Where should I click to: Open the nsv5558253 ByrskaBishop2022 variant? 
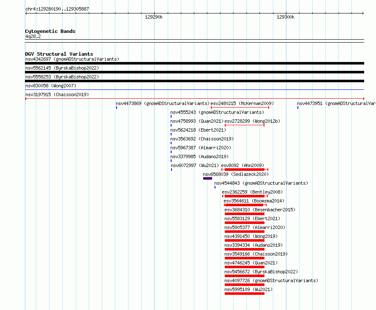pos(62,77)
